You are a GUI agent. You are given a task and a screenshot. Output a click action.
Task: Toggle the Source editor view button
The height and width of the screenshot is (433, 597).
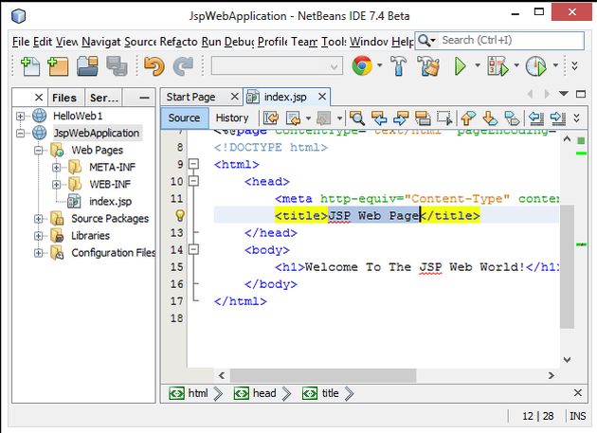184,117
